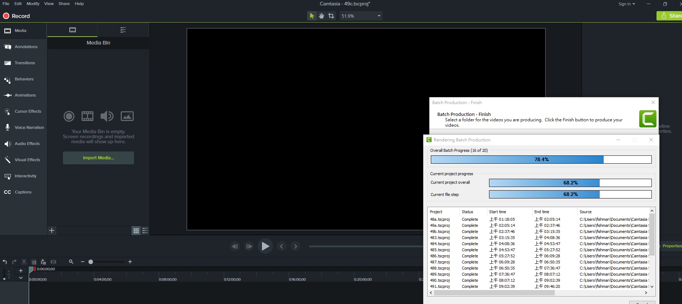Select the hand Pan tool

tap(321, 16)
